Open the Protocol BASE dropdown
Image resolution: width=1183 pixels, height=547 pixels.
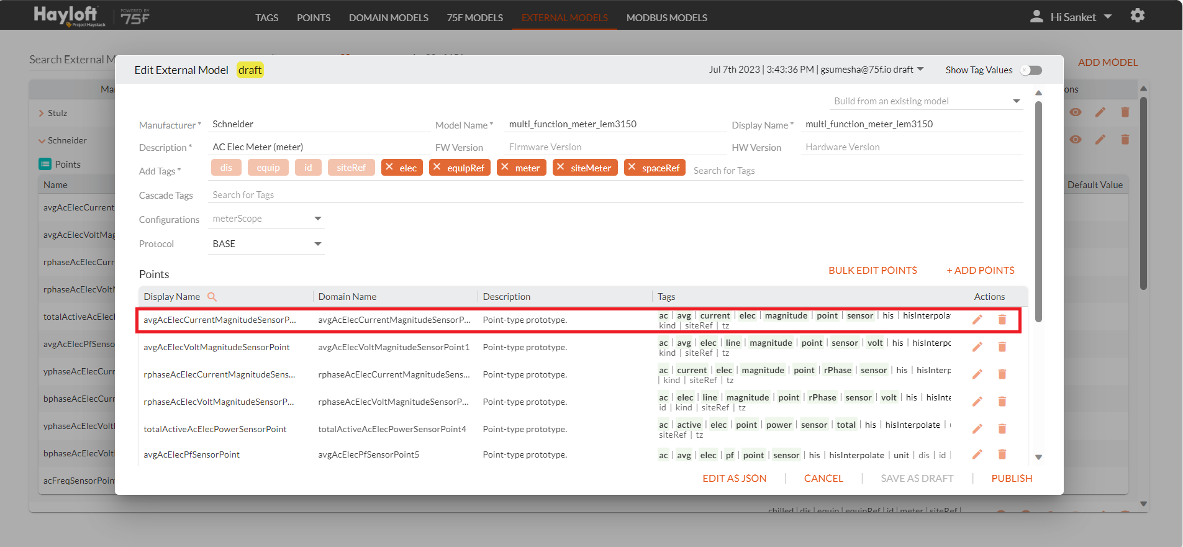click(x=266, y=244)
